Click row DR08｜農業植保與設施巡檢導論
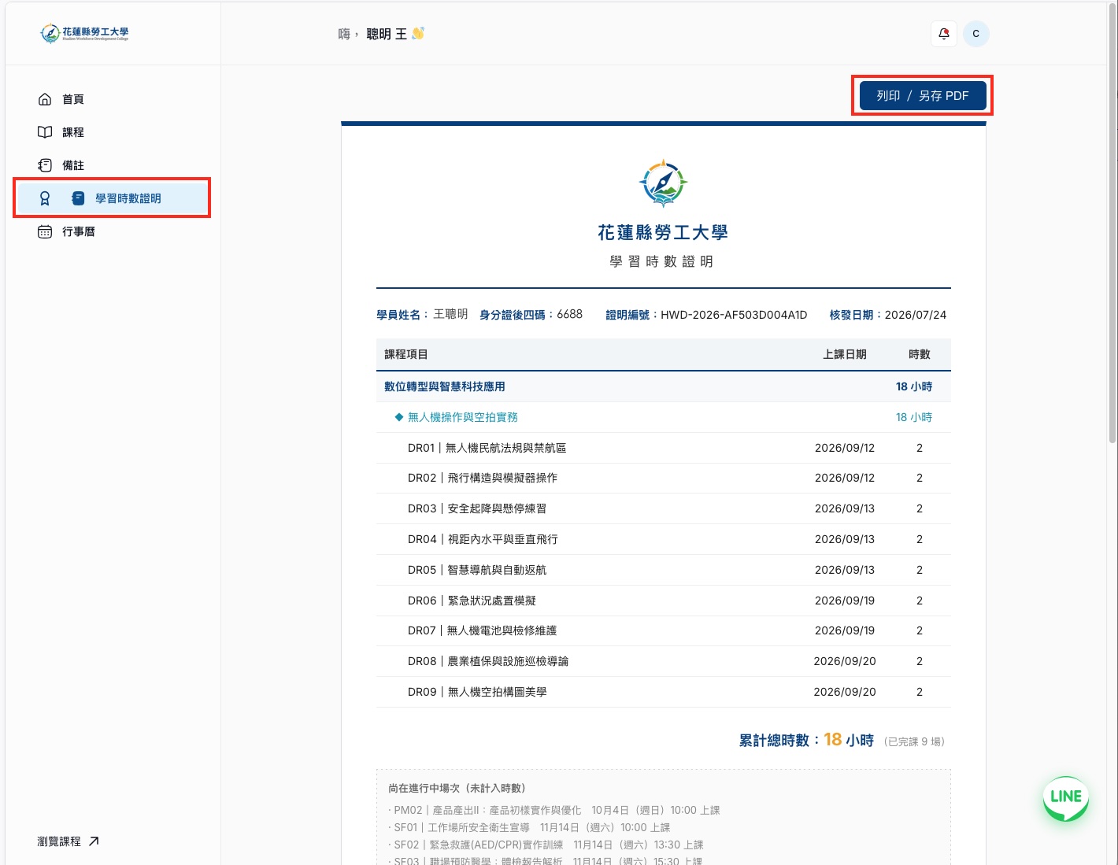The height and width of the screenshot is (865, 1118). (x=663, y=661)
